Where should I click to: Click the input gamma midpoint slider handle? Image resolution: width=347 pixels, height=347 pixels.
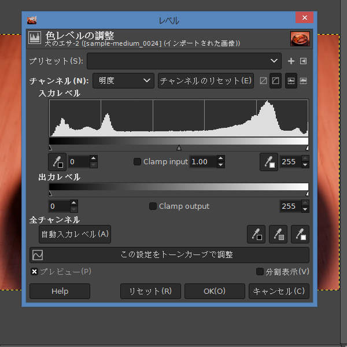coord(179,148)
